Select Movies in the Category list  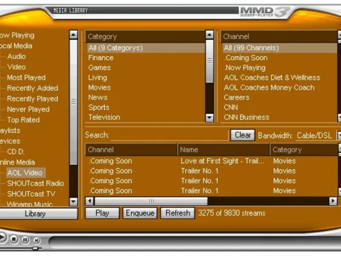point(100,87)
